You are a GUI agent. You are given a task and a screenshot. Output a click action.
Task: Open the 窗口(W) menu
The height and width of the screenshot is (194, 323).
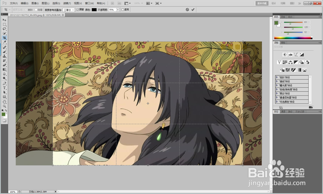click(89, 3)
